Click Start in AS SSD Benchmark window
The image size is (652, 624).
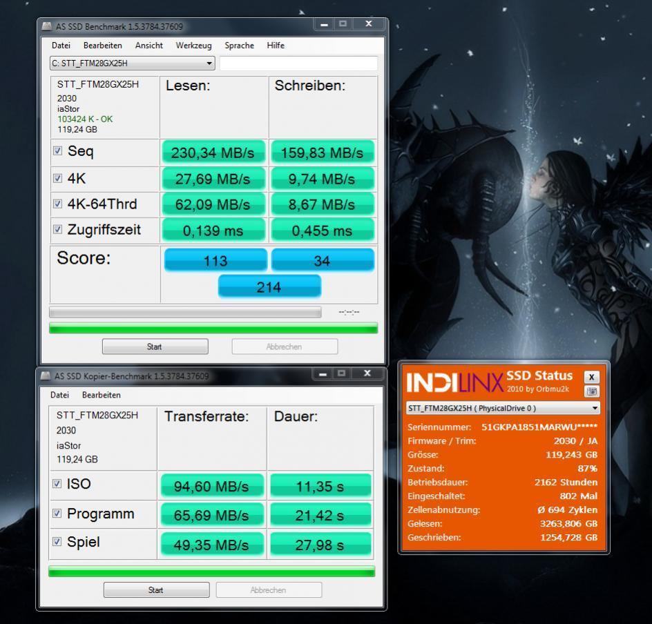pyautogui.click(x=155, y=347)
